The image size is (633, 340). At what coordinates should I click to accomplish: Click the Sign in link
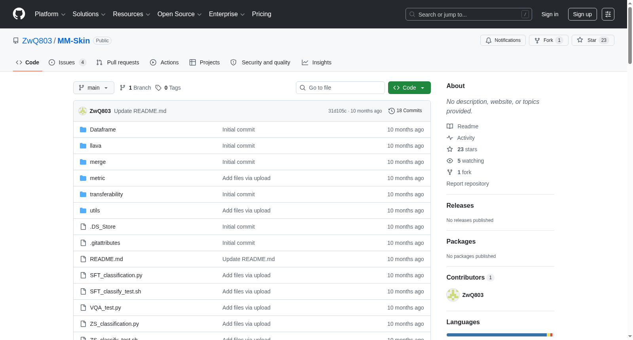(550, 14)
